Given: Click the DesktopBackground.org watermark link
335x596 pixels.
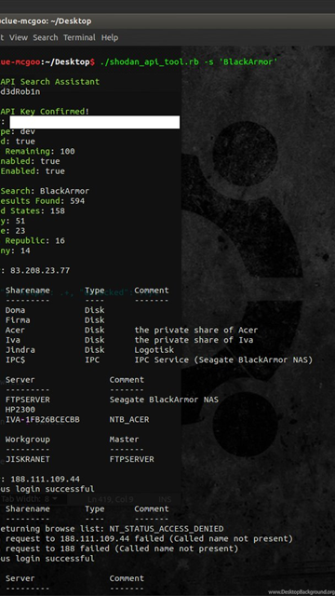Looking at the screenshot, I should tap(301, 592).
